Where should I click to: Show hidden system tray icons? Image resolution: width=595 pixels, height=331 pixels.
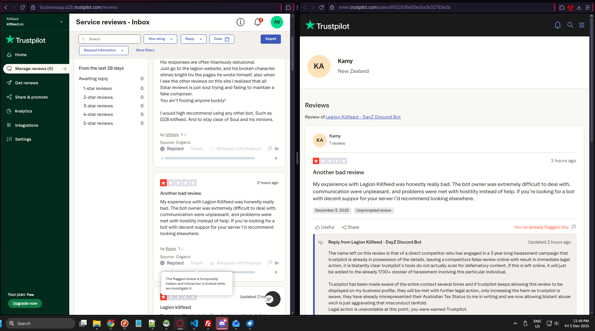click(515, 323)
